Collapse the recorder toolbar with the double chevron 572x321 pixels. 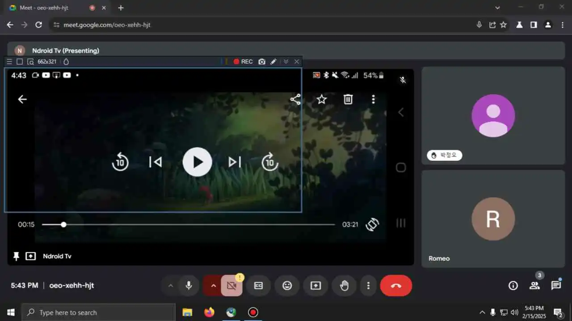(286, 62)
